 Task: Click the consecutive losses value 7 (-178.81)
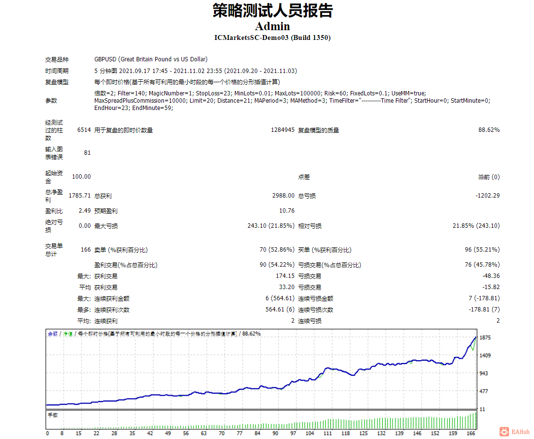click(x=484, y=298)
